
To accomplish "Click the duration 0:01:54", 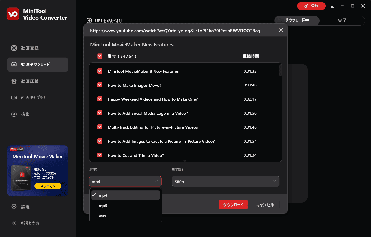I will coord(250,141).
